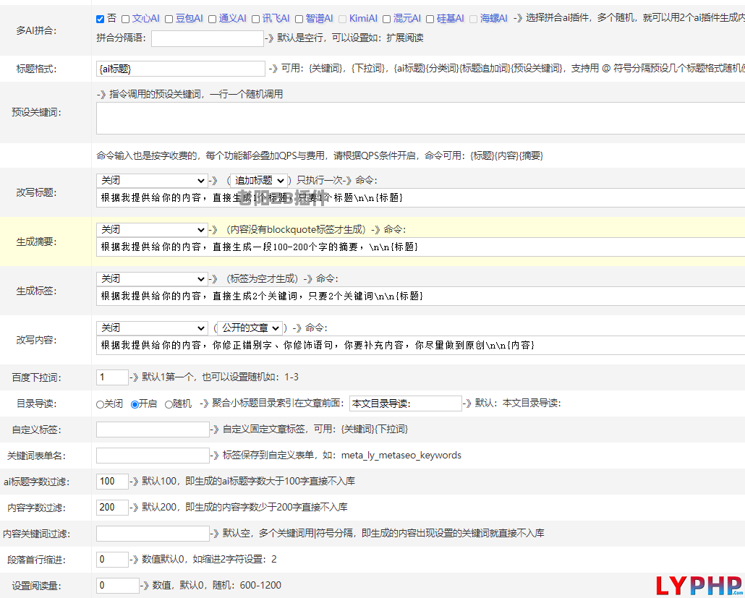
Task: Focus the 百度下拉词 number field
Action: (x=112, y=377)
